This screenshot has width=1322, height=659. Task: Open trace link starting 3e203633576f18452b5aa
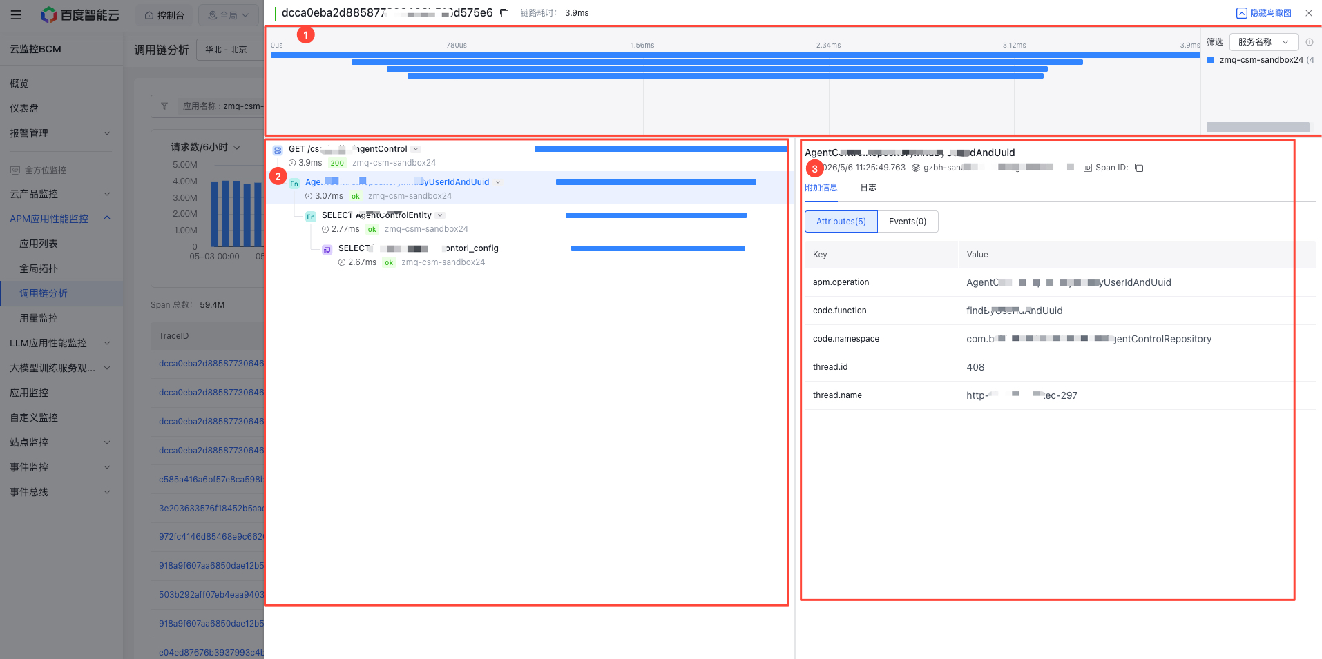click(211, 508)
